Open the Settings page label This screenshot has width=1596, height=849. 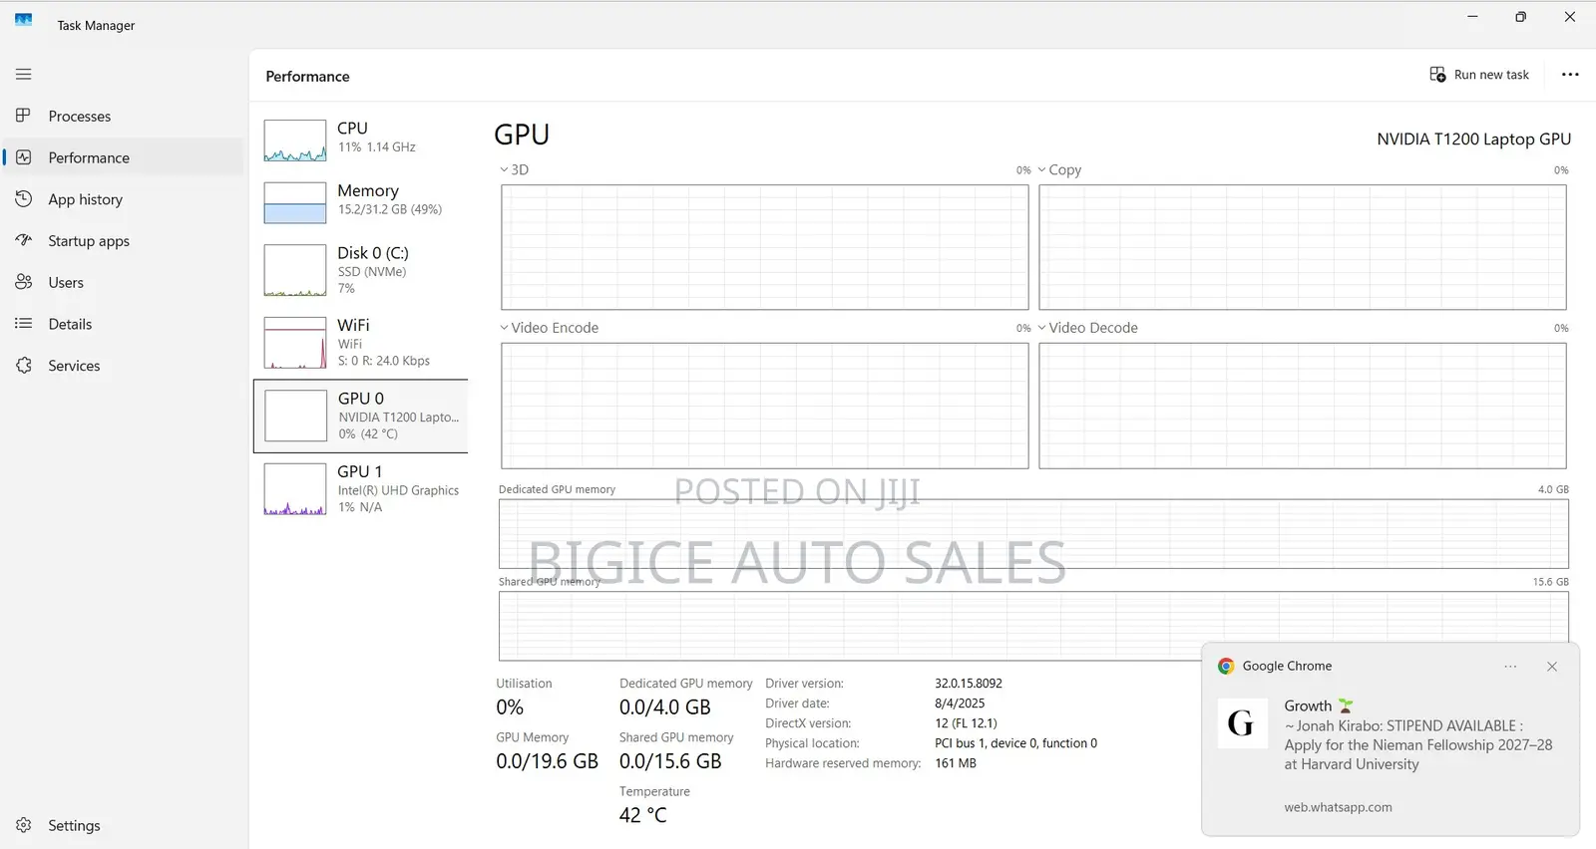click(74, 825)
